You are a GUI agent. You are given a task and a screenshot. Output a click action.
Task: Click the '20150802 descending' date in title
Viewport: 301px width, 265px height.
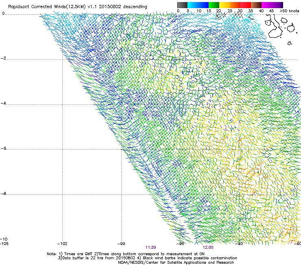pos(123,7)
